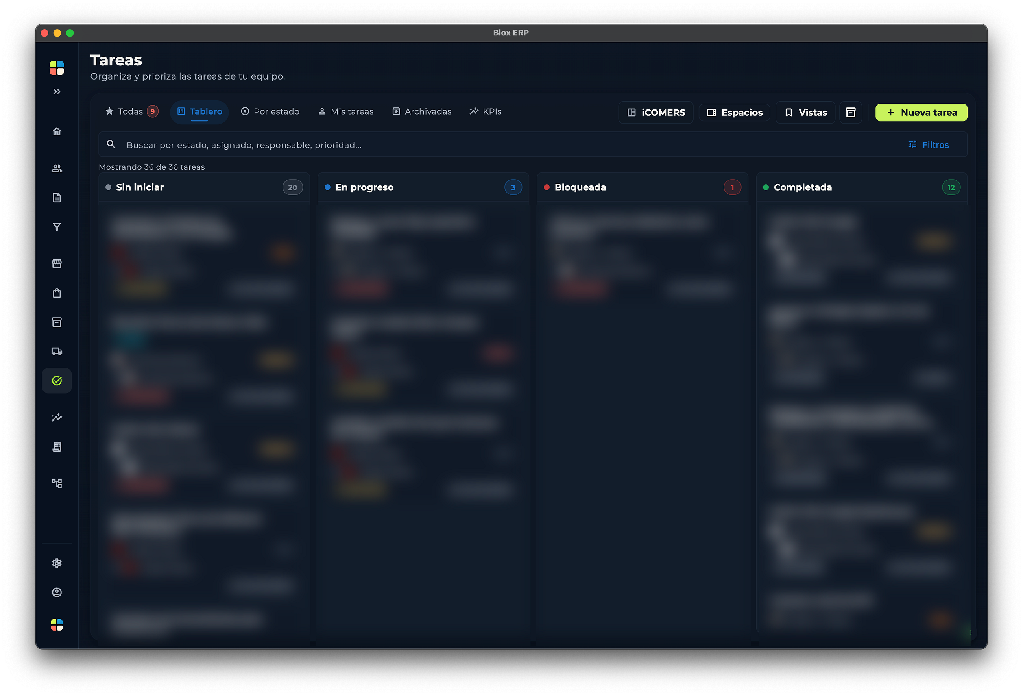Open the receipt icon in sidebar
The image size is (1023, 696).
(57, 447)
